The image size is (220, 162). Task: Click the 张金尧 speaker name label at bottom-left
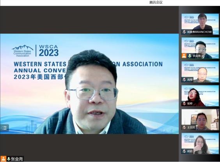(17, 159)
